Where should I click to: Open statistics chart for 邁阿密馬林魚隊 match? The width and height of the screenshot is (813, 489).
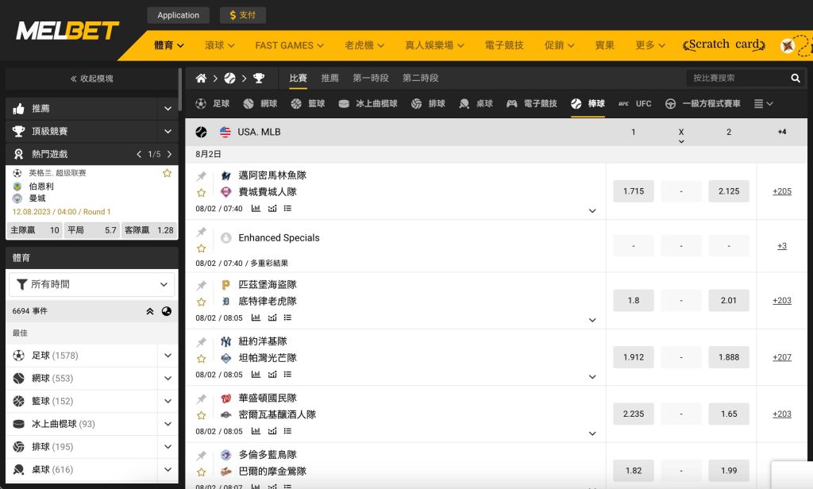[256, 209]
